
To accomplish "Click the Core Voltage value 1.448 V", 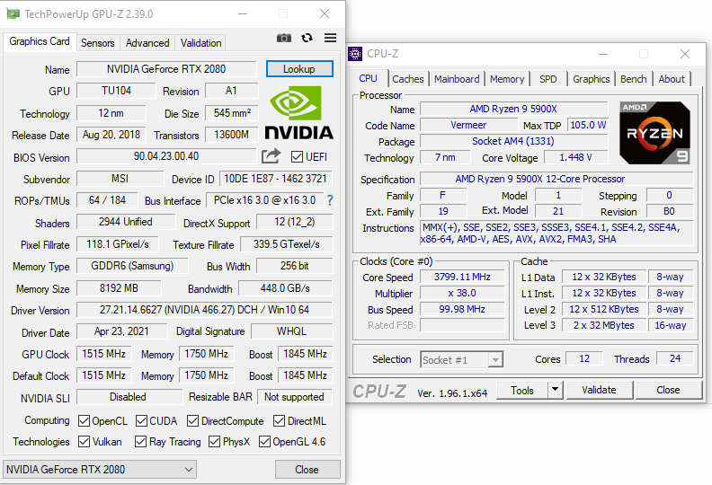I will point(575,157).
